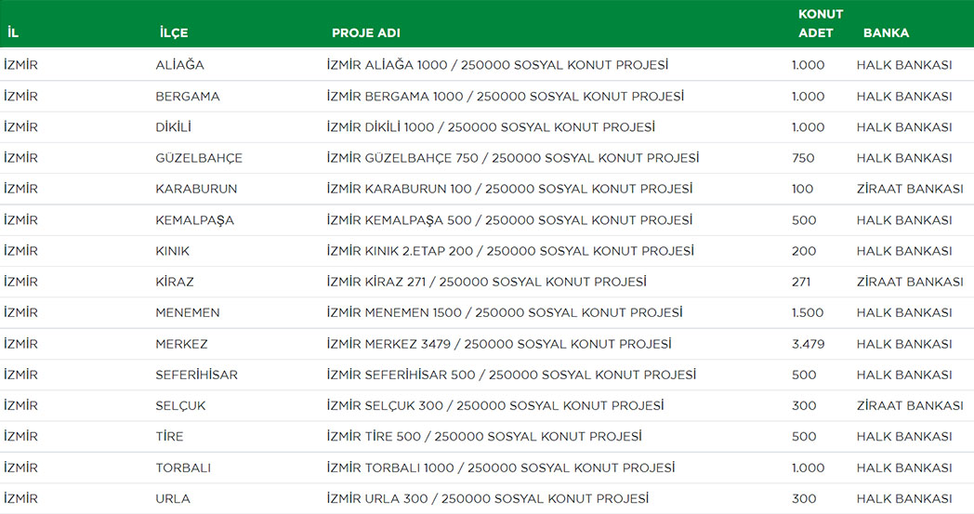Open the Kemalpaşa 500 project row
This screenshot has width=974, height=514.
tap(509, 220)
